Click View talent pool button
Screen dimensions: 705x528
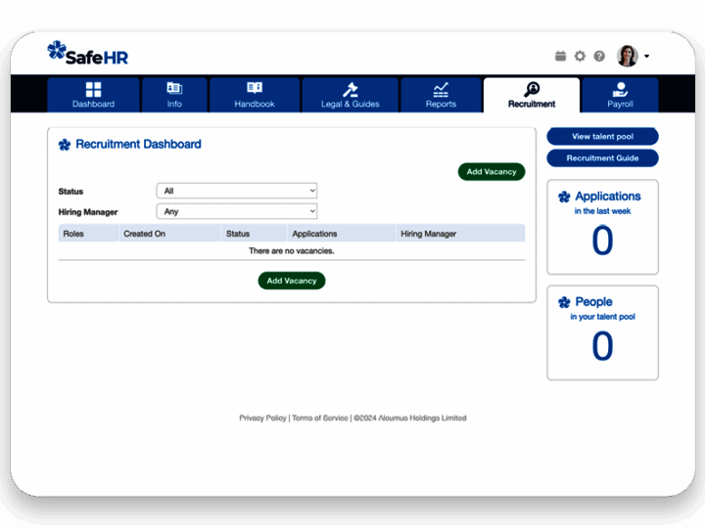602,137
